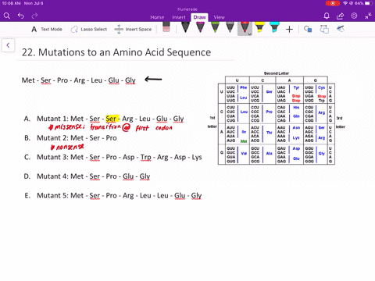Enable Text Mode
375x281 pixels.
(47, 29)
